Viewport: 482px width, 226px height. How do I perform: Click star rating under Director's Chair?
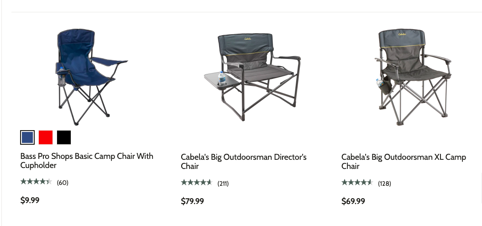197,183
